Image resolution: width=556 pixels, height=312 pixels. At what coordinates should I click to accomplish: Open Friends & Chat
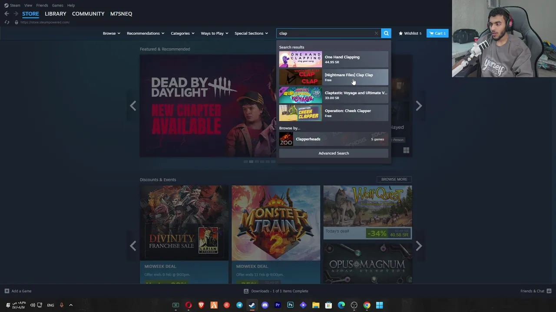click(x=536, y=291)
